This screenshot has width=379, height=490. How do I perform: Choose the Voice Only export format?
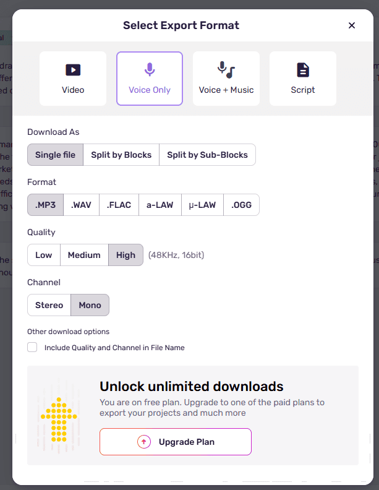pos(150,79)
